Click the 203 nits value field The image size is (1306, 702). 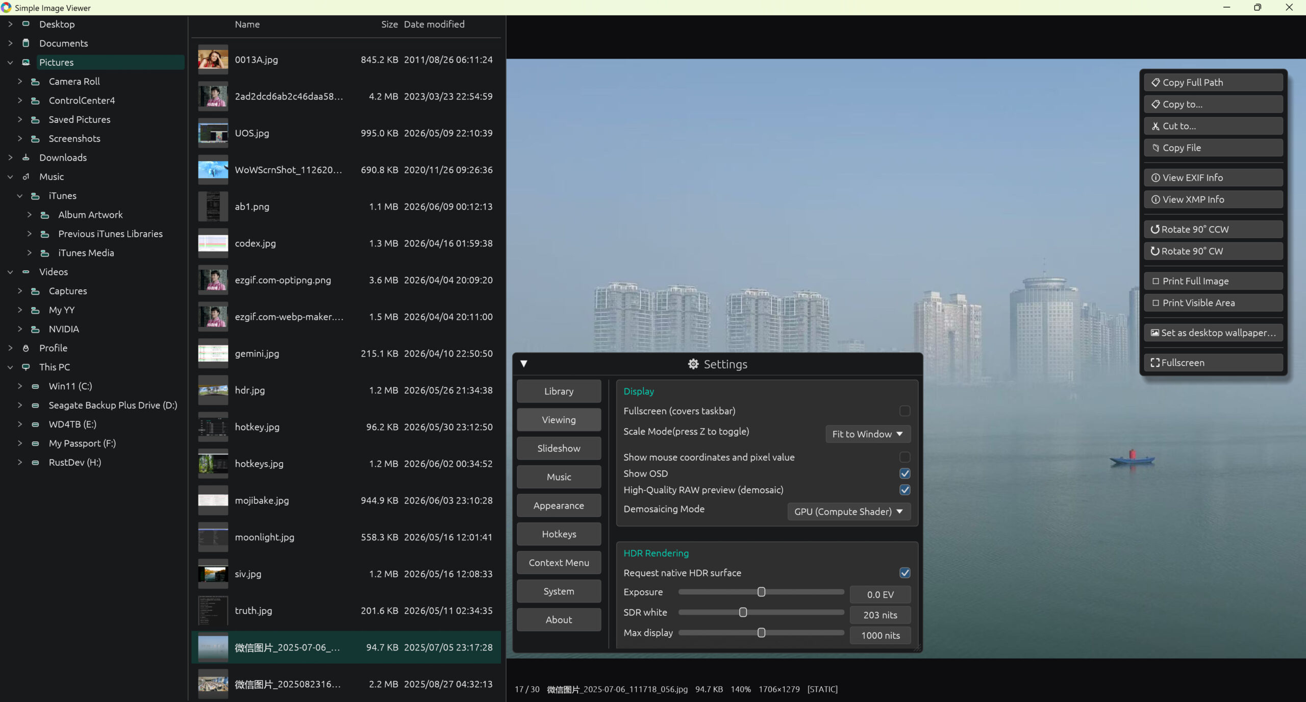pos(880,615)
